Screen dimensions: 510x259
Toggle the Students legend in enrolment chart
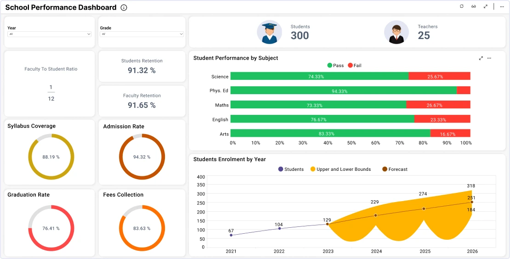(291, 169)
